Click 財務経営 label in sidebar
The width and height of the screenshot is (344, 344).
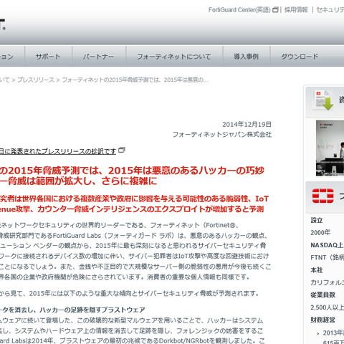coord(323,320)
